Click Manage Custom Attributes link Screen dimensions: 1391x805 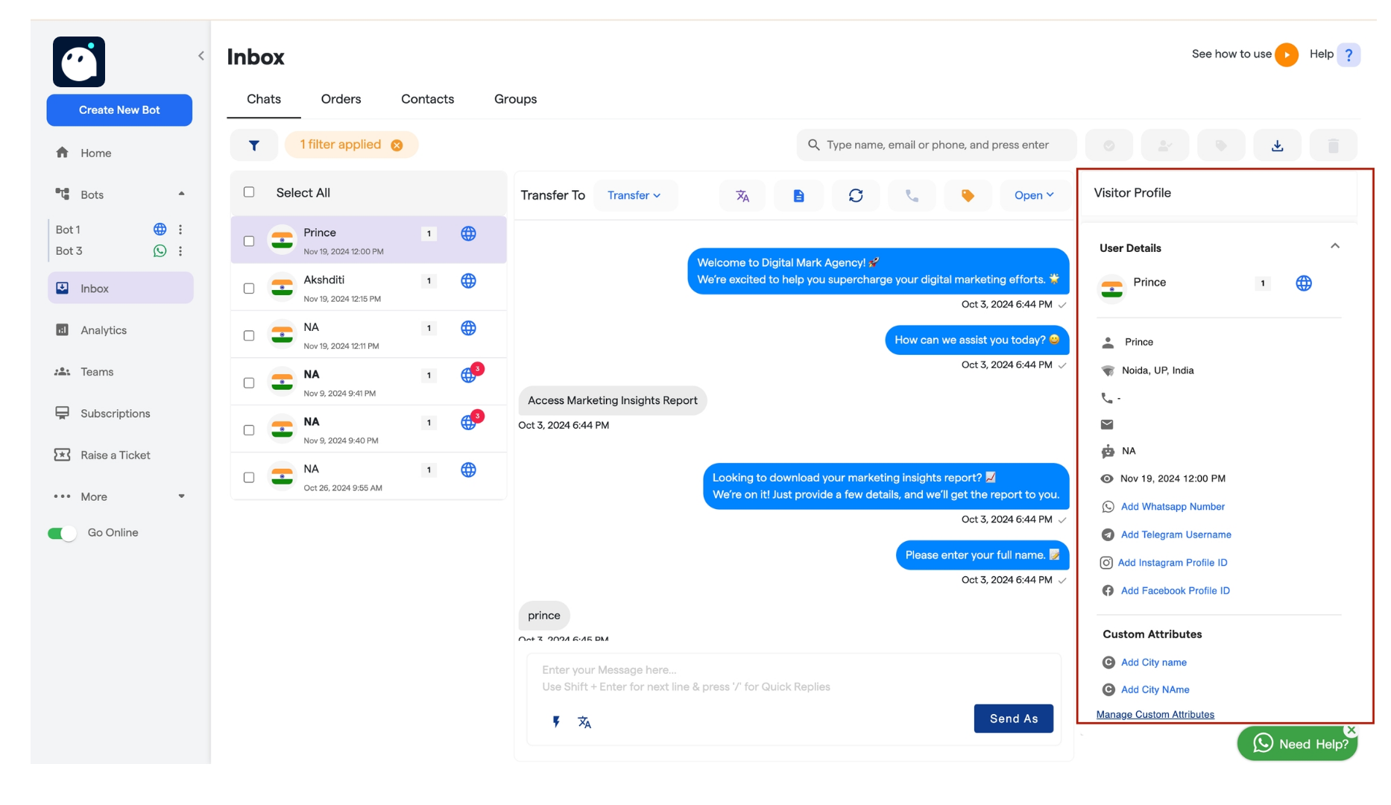[x=1155, y=715]
